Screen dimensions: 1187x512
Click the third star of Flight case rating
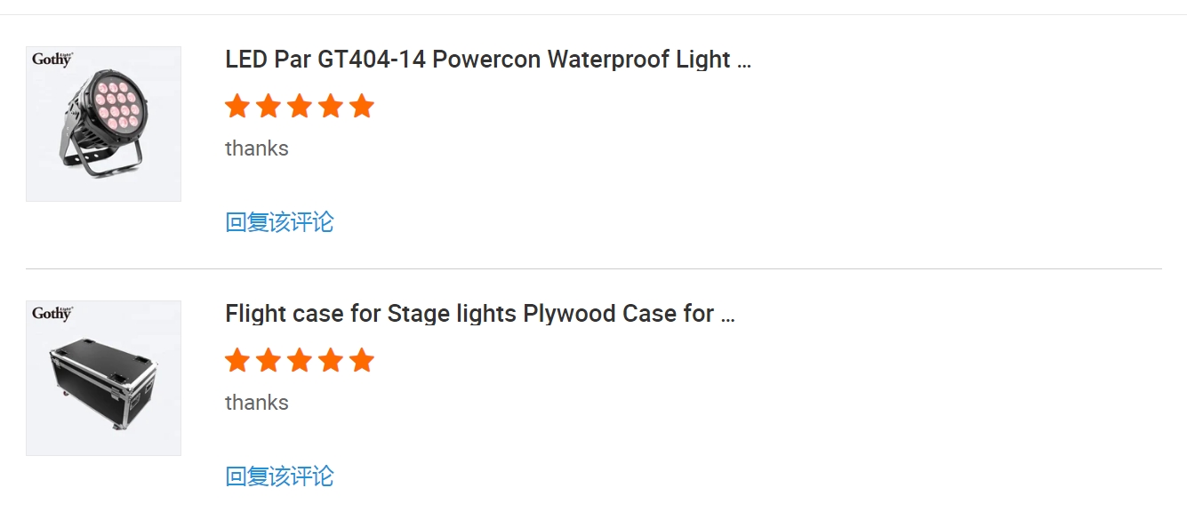pyautogui.click(x=300, y=361)
